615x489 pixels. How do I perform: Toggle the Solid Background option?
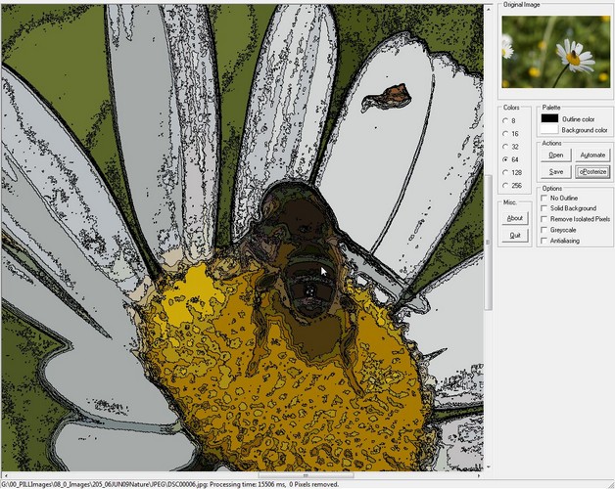coord(544,208)
